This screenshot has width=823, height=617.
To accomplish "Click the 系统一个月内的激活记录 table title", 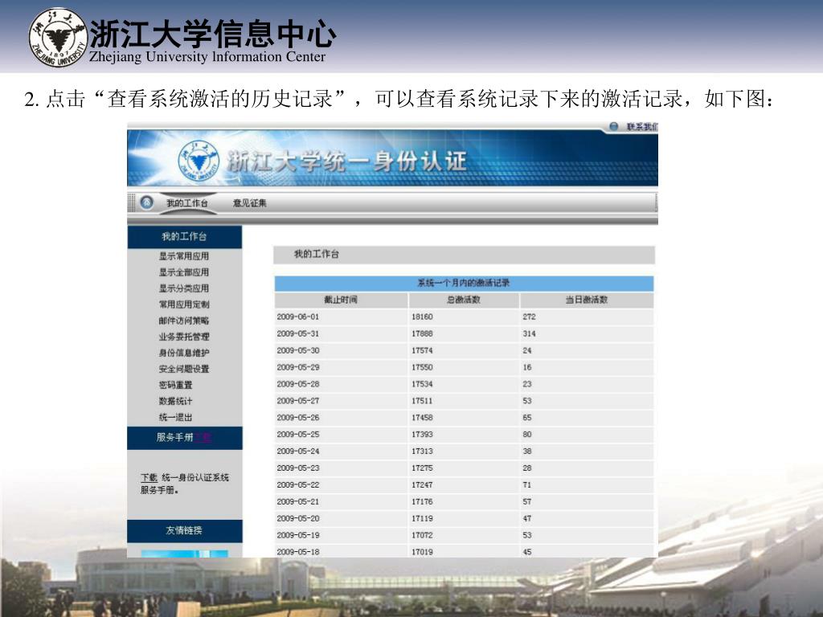I will 464,284.
